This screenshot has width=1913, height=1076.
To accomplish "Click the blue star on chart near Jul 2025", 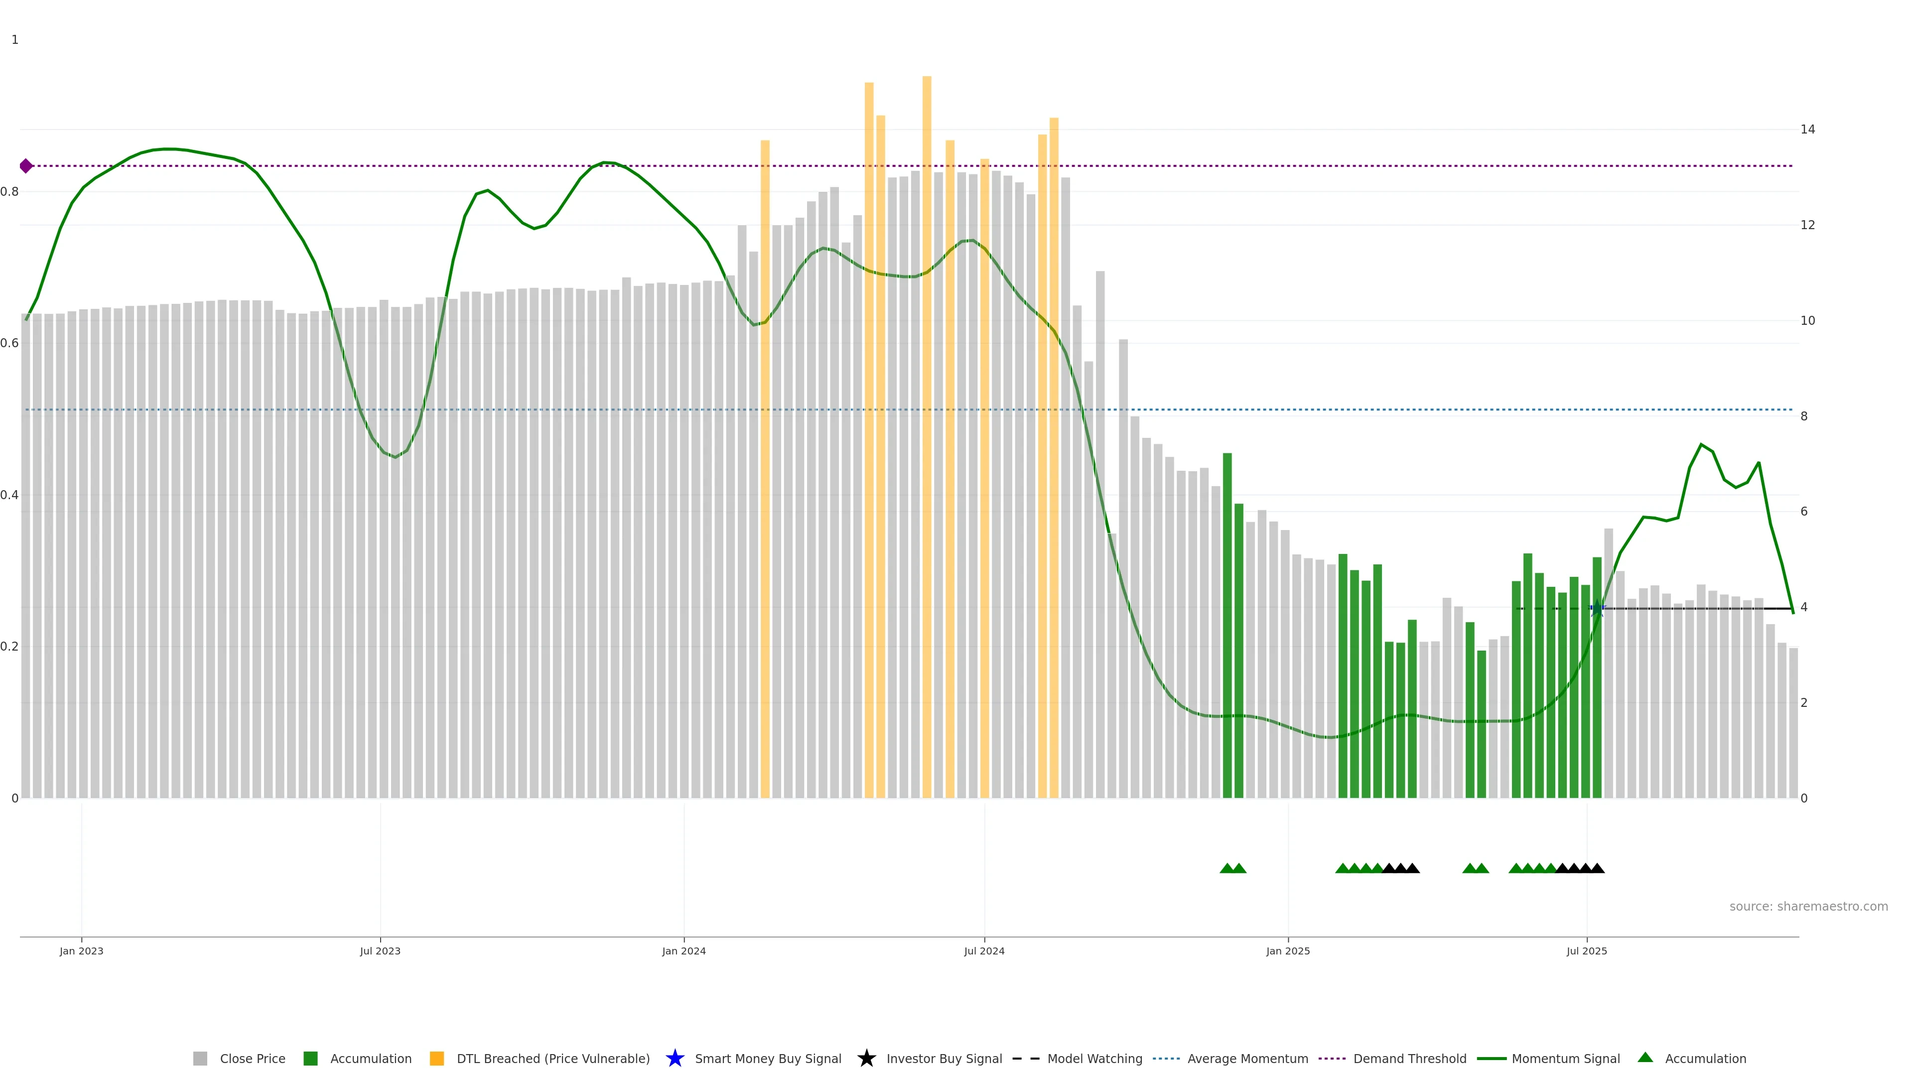I will (x=1597, y=608).
